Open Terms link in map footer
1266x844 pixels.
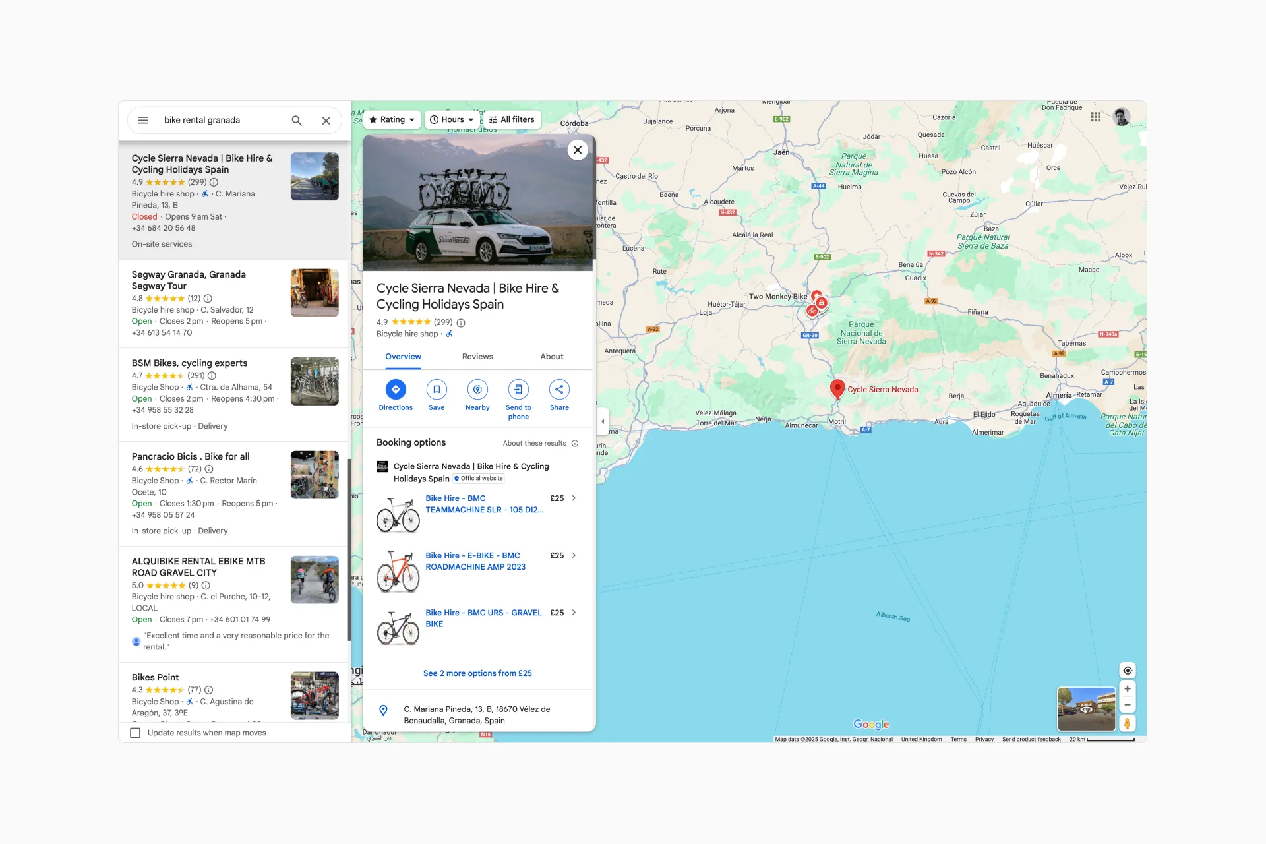[959, 740]
